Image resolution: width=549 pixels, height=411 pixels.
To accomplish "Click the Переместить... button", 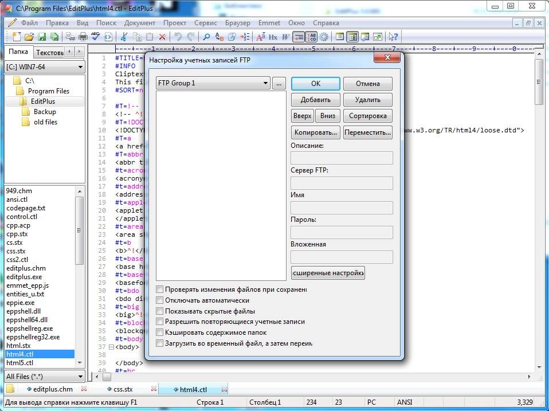I will (368, 132).
